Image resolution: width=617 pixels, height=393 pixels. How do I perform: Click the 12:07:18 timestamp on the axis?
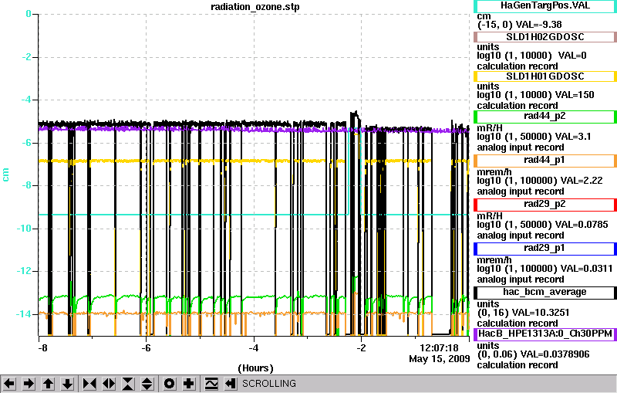coord(439,348)
